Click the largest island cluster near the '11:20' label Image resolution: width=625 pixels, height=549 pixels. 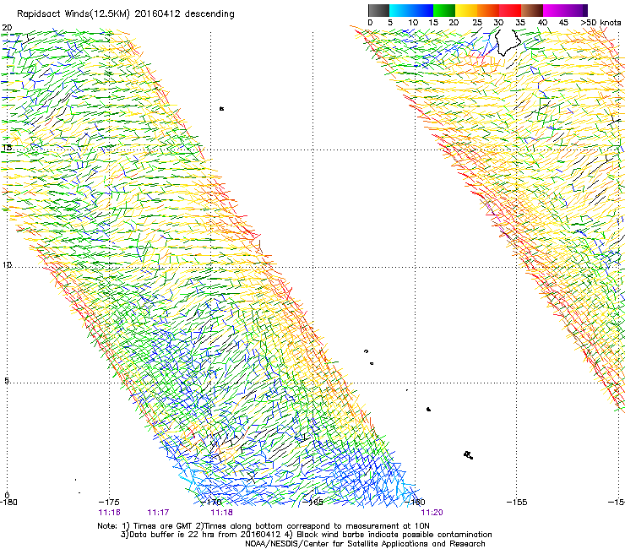(469, 455)
